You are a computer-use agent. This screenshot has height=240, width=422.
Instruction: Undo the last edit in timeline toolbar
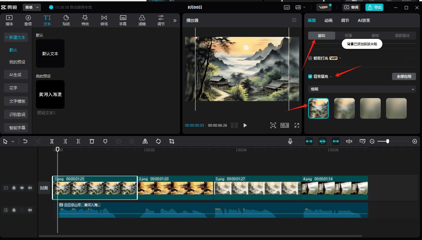coord(25,141)
